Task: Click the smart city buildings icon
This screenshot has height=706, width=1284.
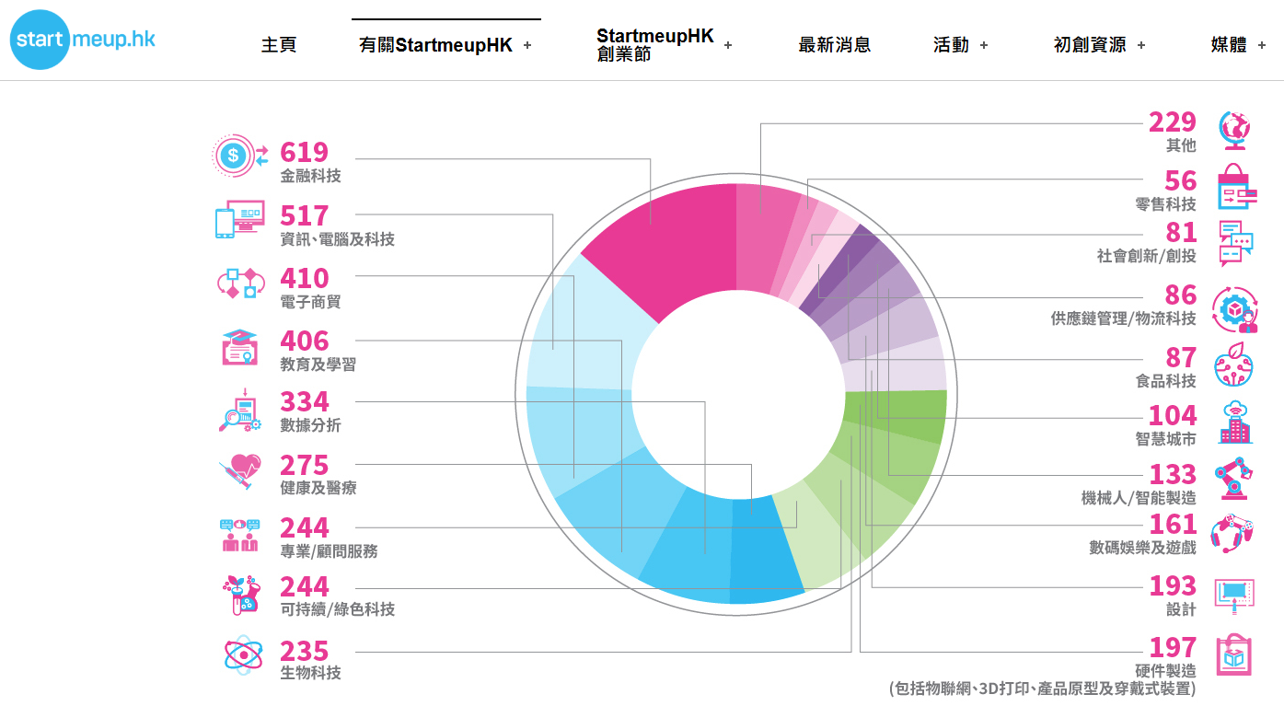Action: (x=1234, y=422)
